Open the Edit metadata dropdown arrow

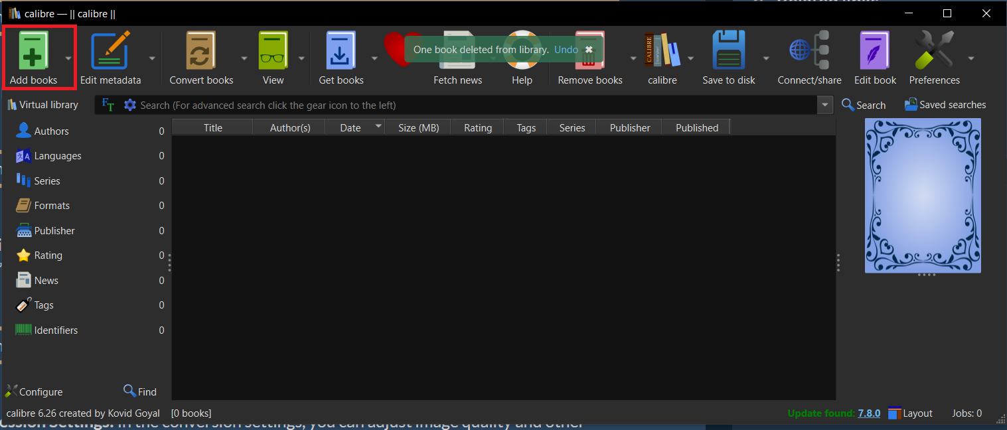click(151, 57)
